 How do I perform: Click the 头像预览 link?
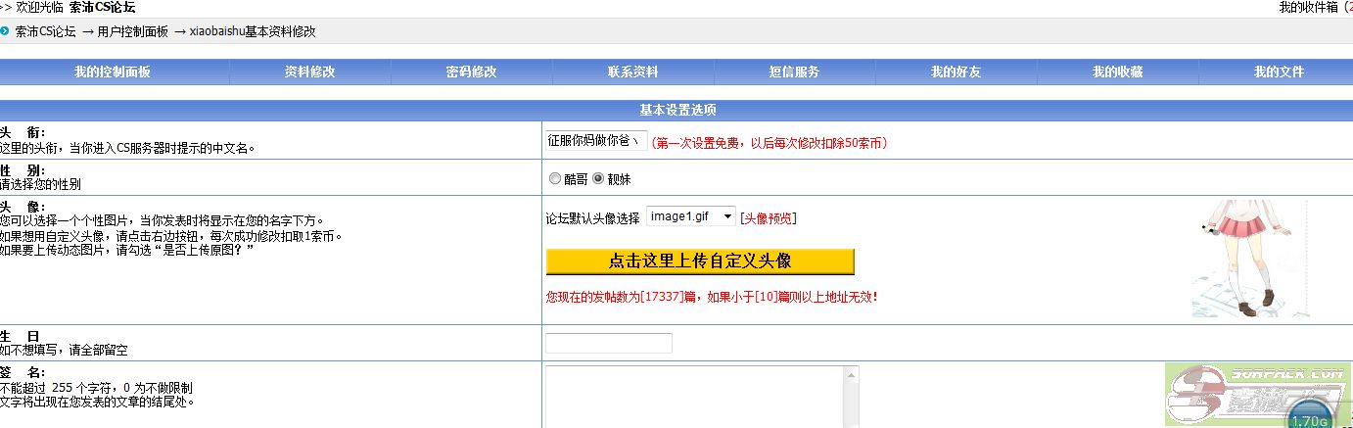(769, 217)
